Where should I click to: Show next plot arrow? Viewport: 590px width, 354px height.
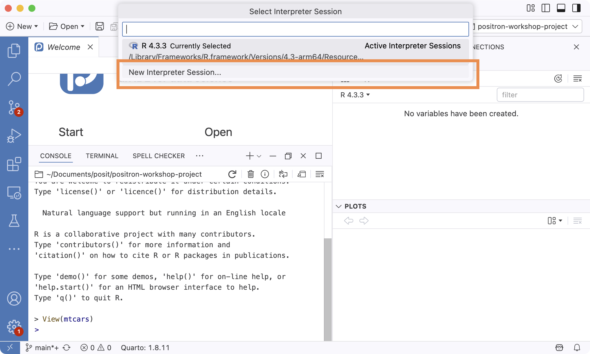coord(364,221)
